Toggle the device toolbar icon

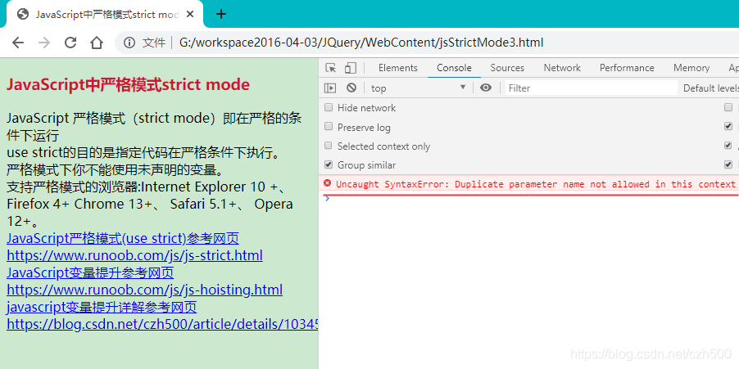coord(350,68)
